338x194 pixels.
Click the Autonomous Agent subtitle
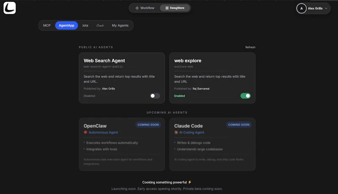click(x=103, y=132)
